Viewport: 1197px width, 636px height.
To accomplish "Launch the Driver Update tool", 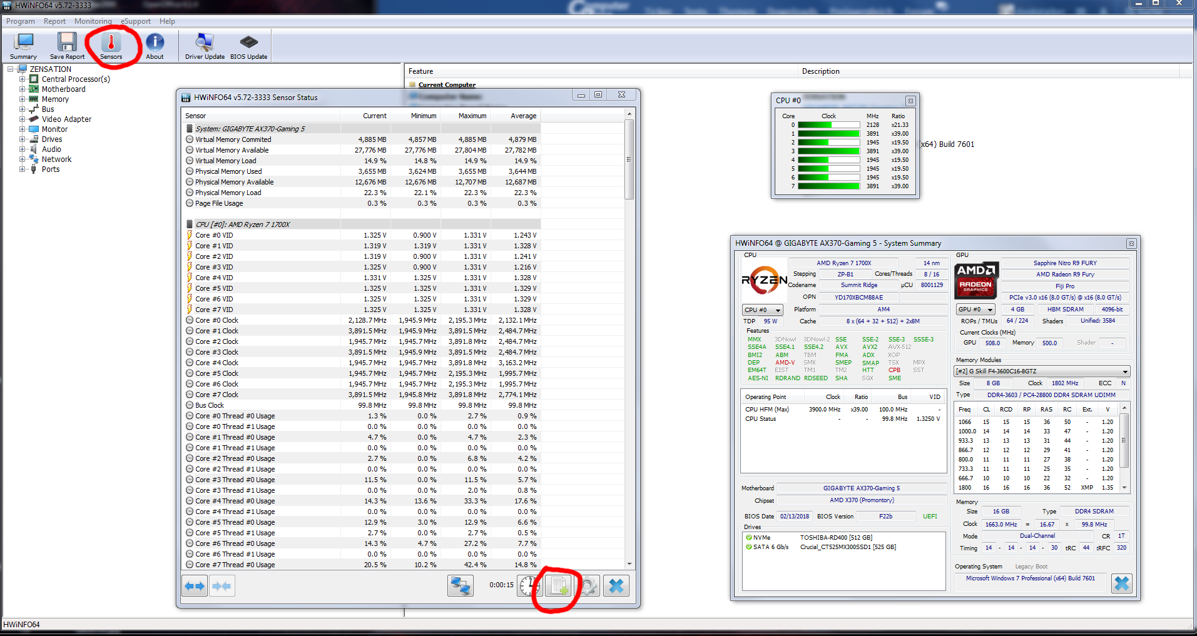I will click(205, 46).
